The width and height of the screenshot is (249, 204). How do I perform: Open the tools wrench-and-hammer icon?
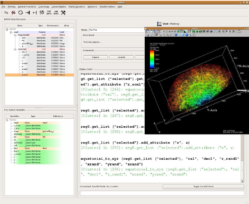pyautogui.click(x=63, y=13)
